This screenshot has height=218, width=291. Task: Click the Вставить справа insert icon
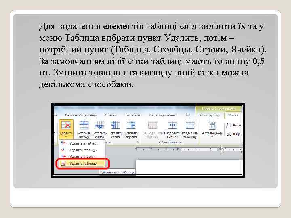point(131,125)
